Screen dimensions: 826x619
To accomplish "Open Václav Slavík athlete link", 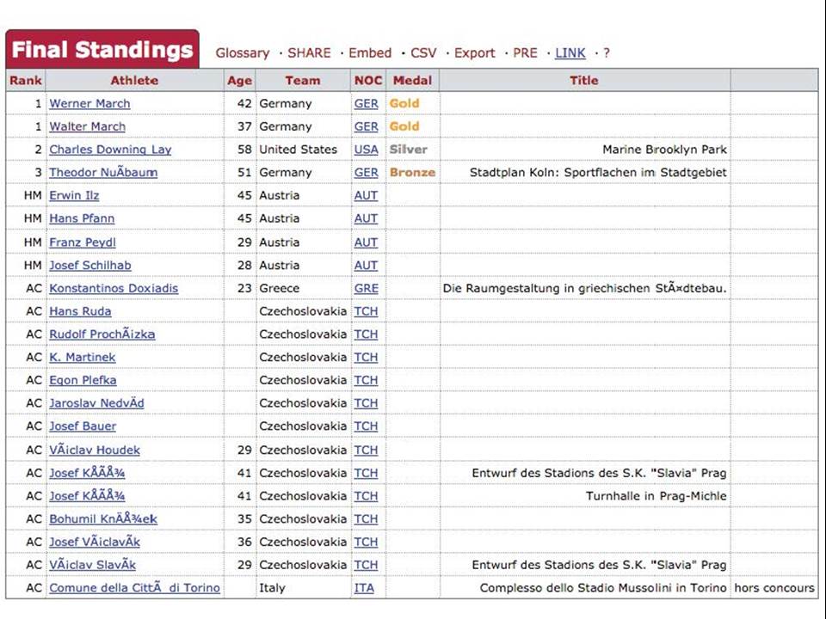I will pyautogui.click(x=92, y=565).
